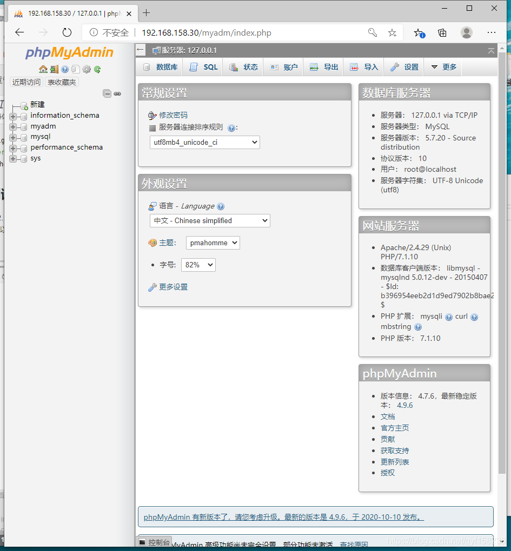Viewport: 511px width, 551px height.
Task: Expand the myadm database node
Action: click(x=12, y=127)
